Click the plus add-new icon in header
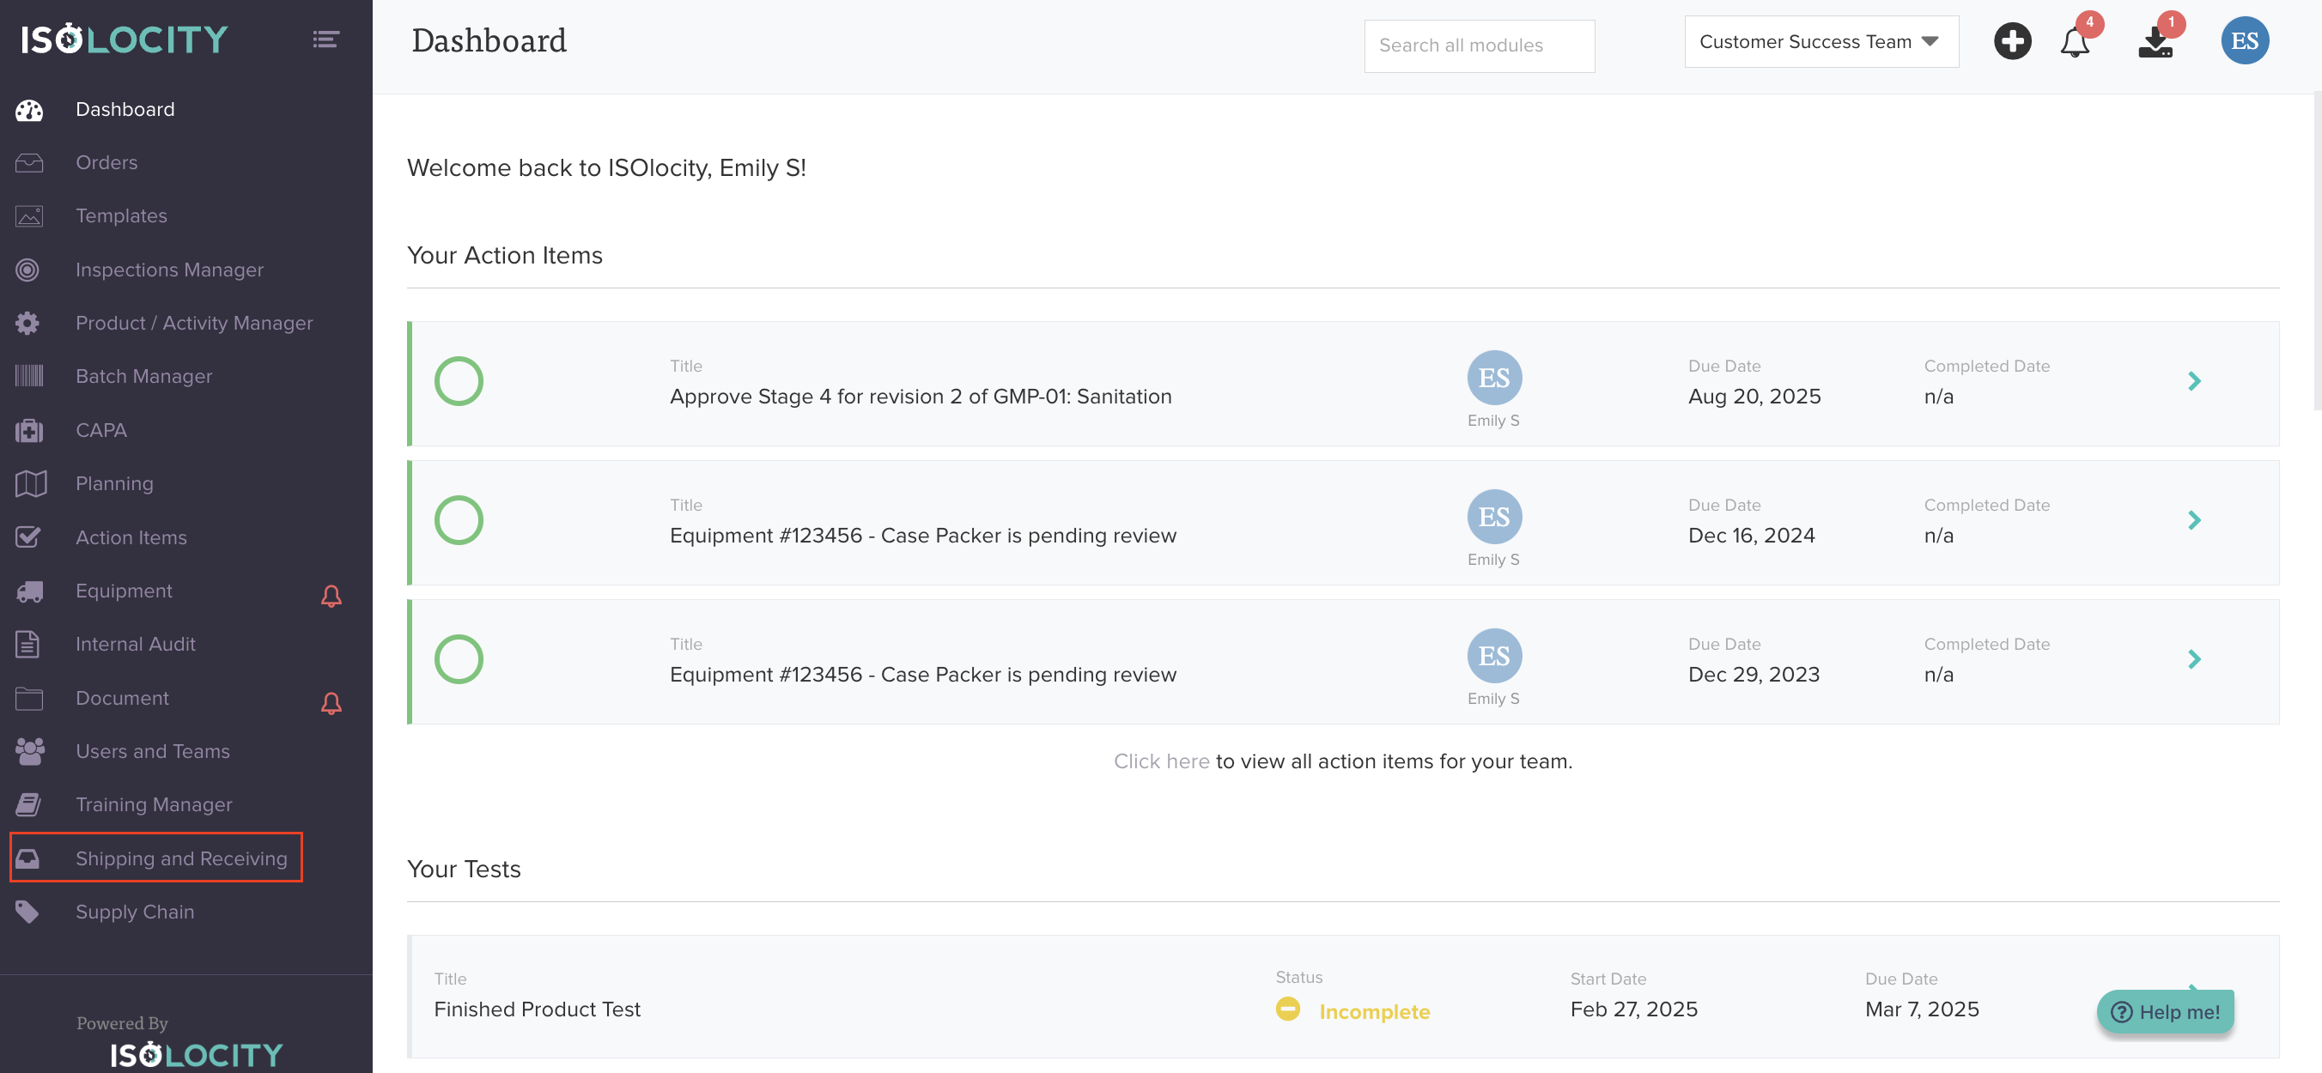 (2011, 41)
